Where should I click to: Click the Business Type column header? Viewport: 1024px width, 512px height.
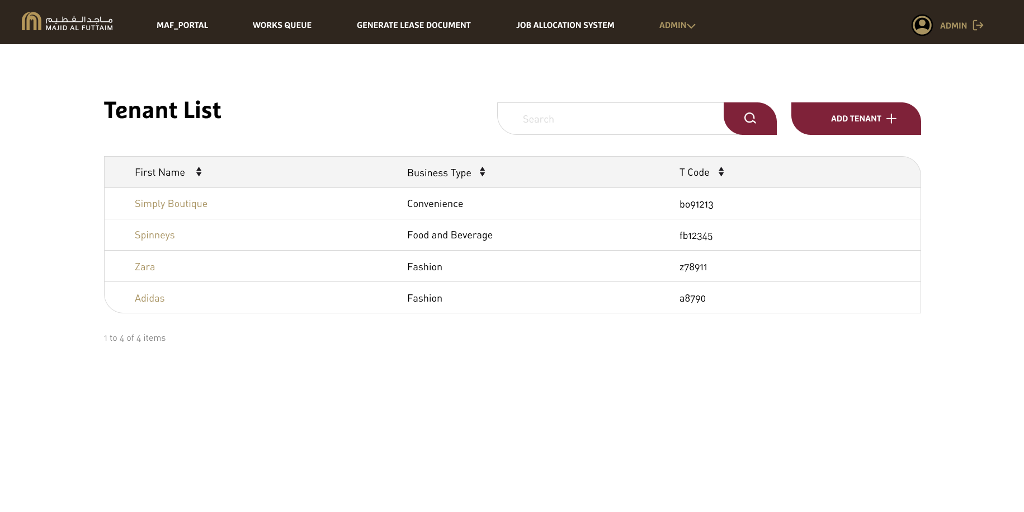tap(439, 173)
